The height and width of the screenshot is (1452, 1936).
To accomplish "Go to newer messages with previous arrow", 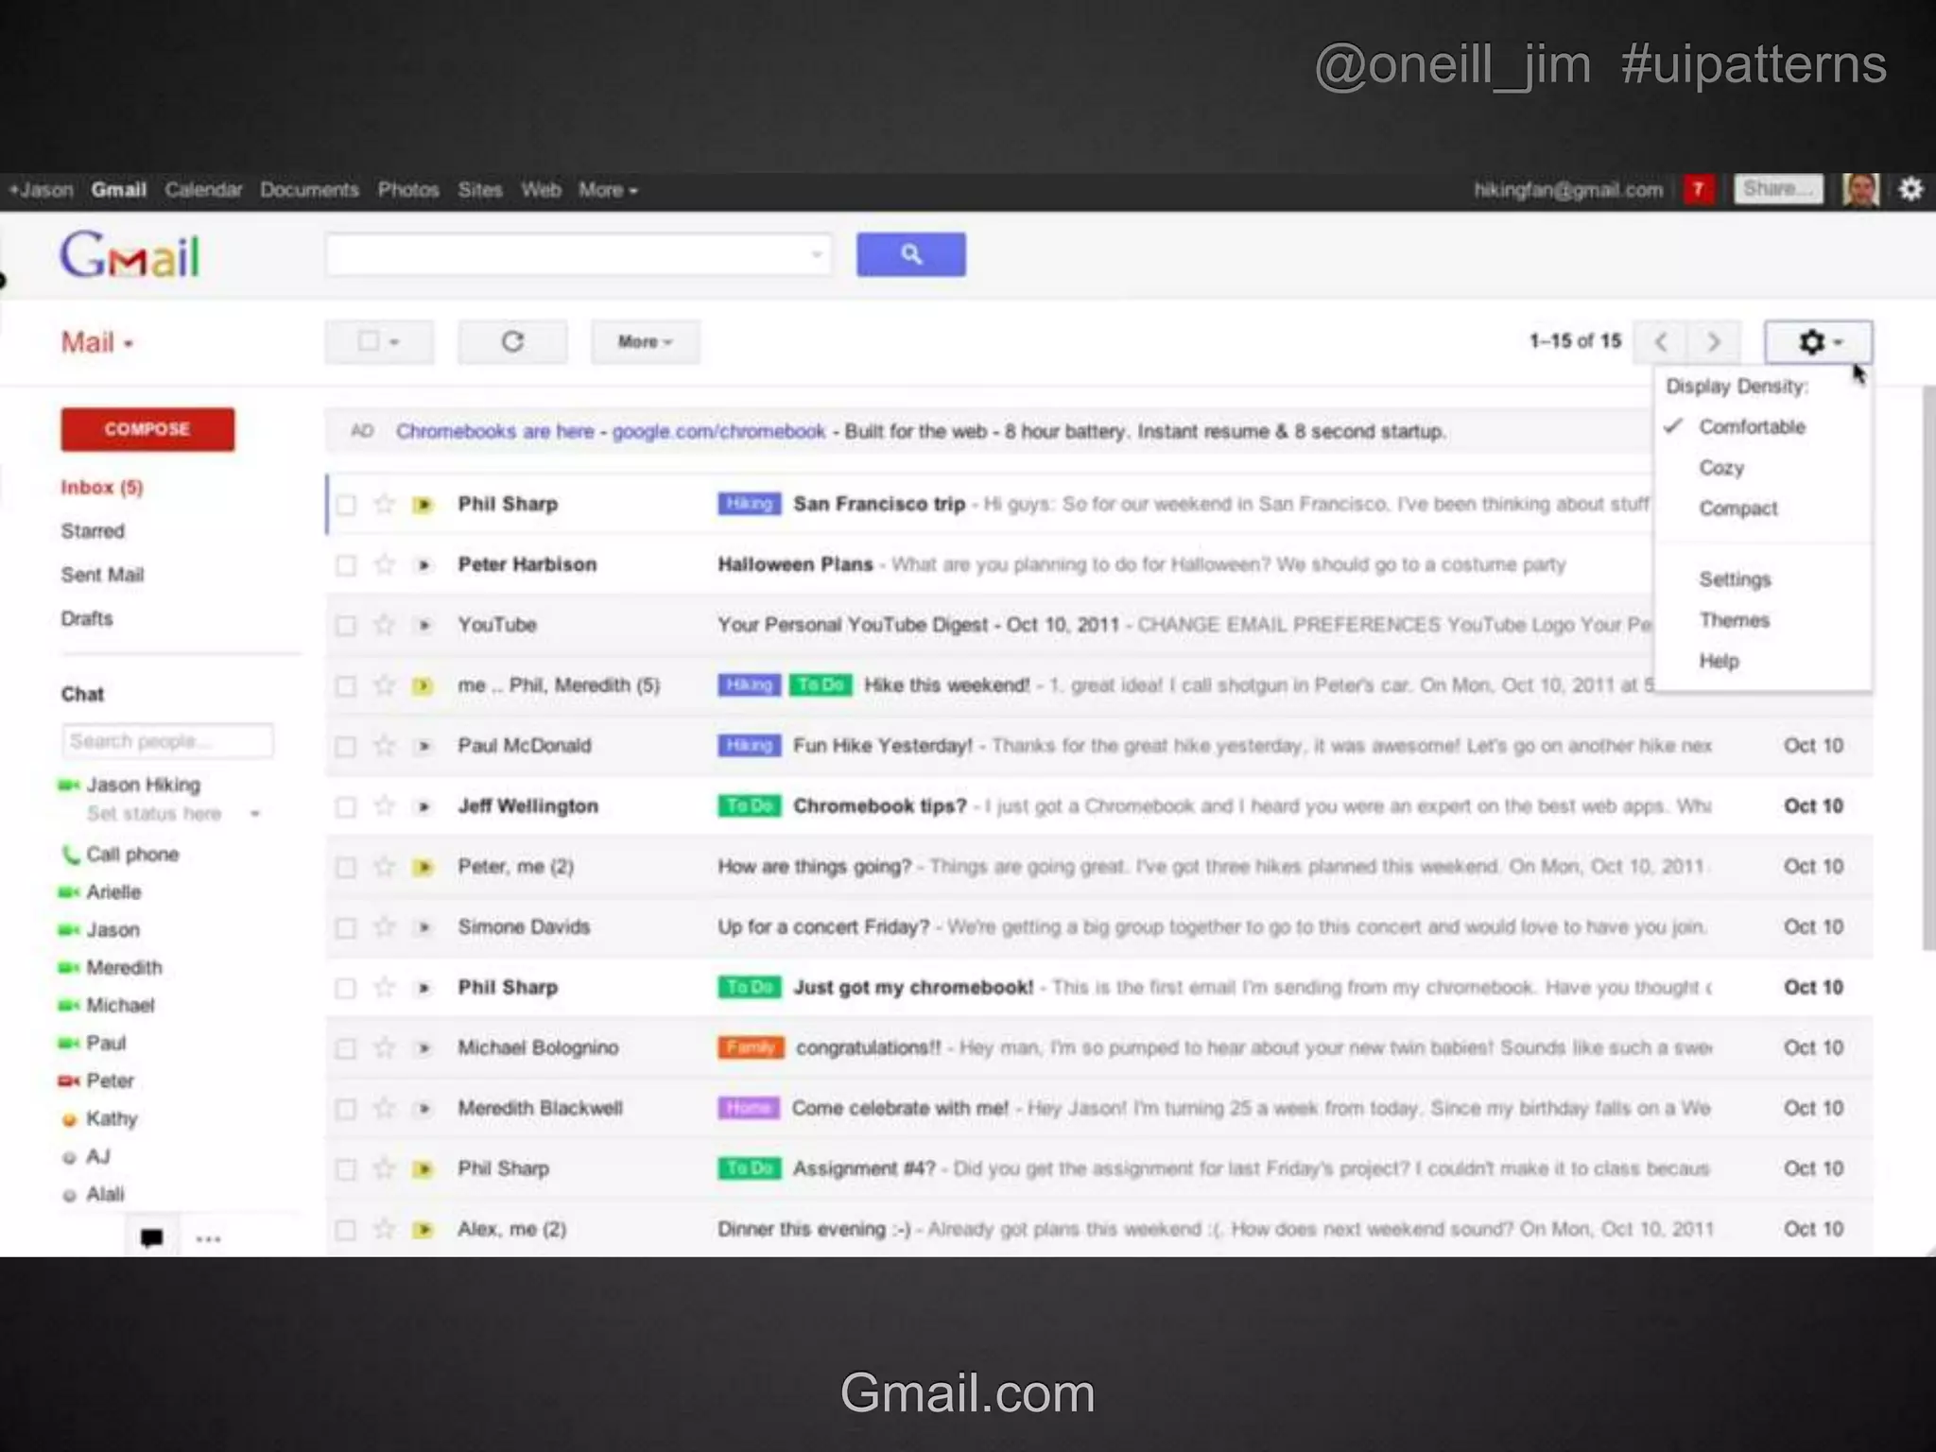I will [x=1661, y=341].
